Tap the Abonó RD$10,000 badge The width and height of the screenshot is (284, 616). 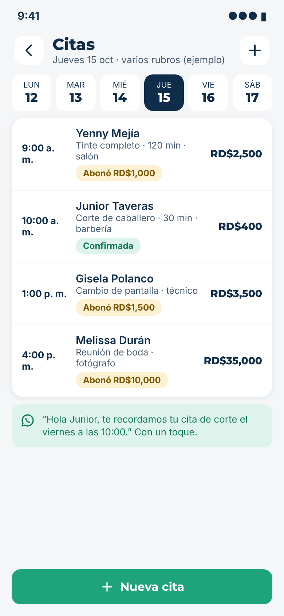coord(122,380)
